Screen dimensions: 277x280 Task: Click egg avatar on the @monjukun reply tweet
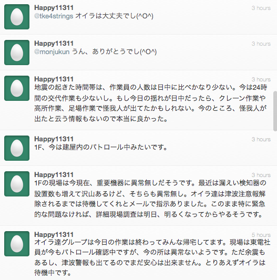coord(17,53)
